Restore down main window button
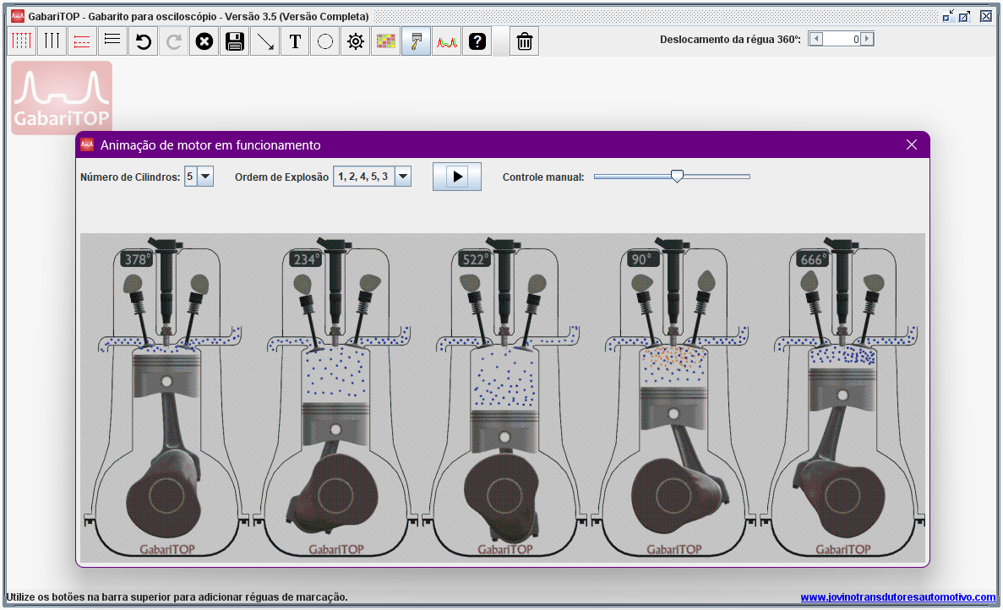The image size is (1003, 610). (949, 16)
